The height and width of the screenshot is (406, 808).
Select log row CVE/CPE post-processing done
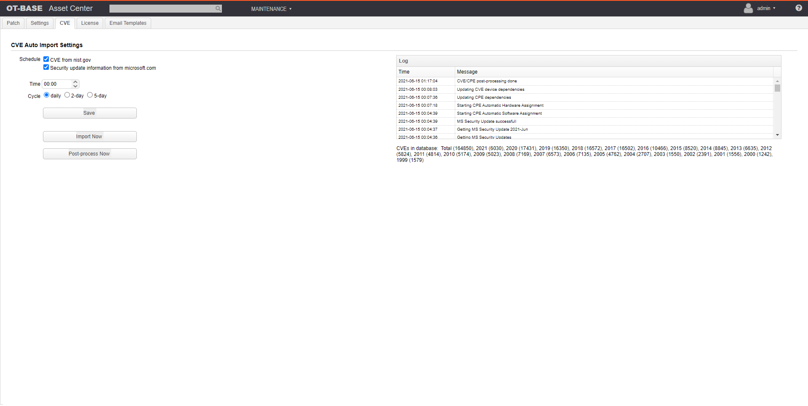pos(585,81)
